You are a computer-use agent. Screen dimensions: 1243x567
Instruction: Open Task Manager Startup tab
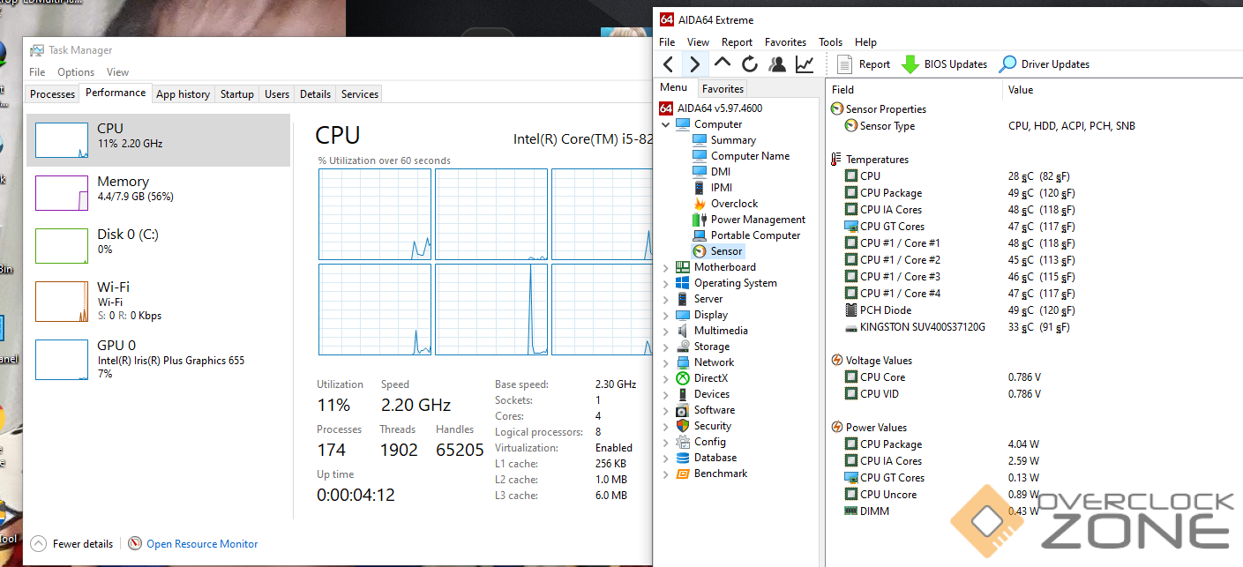click(236, 94)
